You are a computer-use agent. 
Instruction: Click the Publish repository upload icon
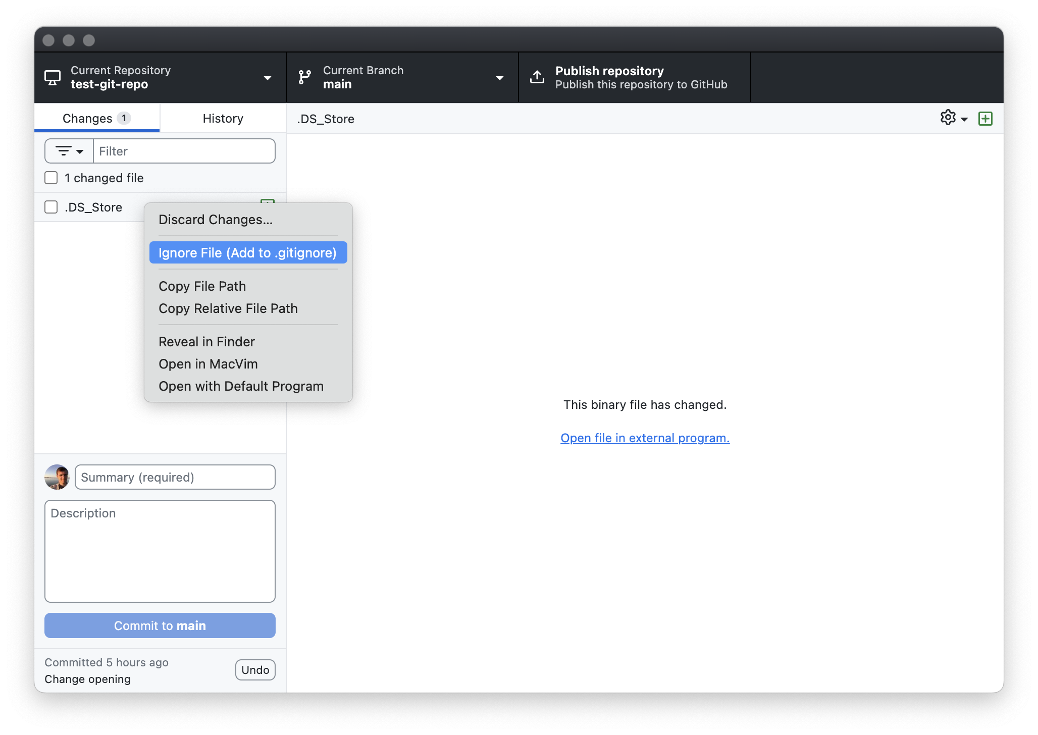click(x=537, y=77)
